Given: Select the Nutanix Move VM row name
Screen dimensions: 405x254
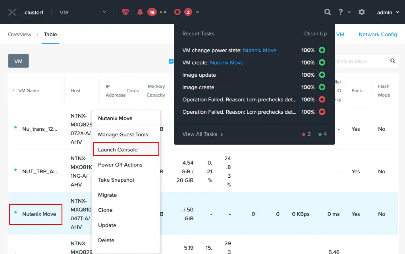Looking at the screenshot, I should pyautogui.click(x=39, y=214).
